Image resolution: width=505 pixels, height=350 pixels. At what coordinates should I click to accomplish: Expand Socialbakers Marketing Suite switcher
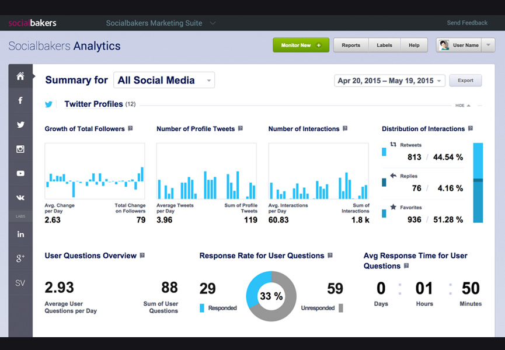[161, 23]
